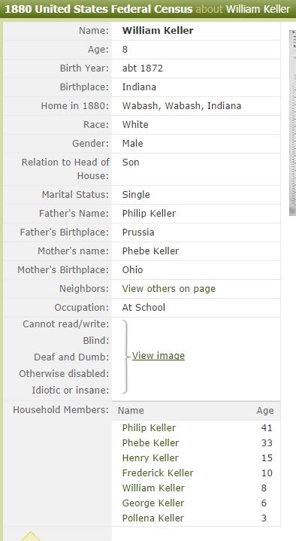
Task: Open household member William Keller, age 8
Action: [x=153, y=488]
